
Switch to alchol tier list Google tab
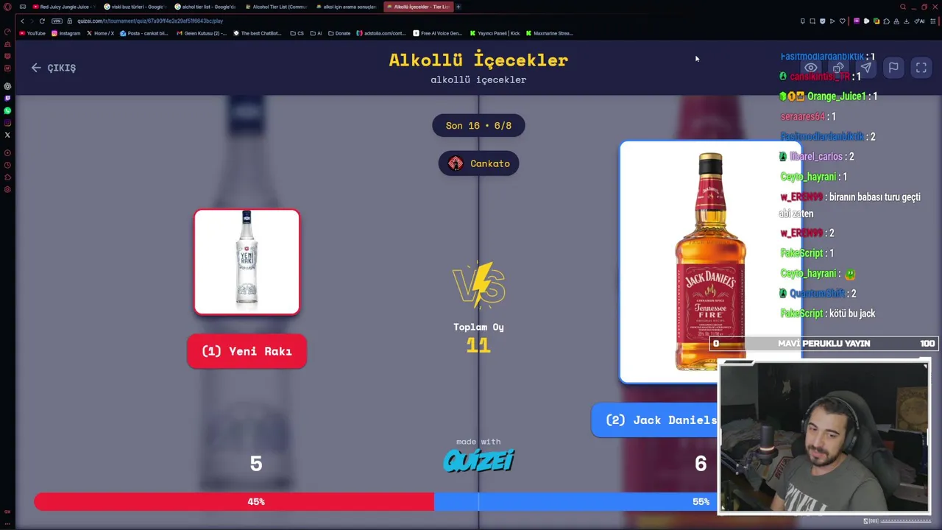click(205, 7)
